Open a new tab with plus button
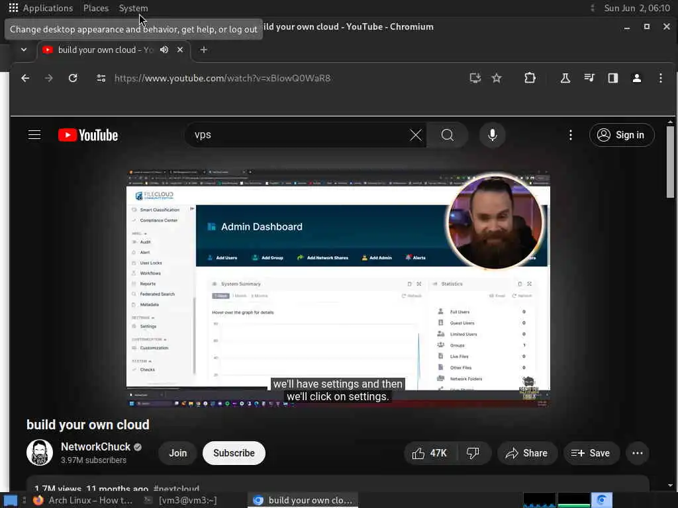This screenshot has width=678, height=508. 204,50
